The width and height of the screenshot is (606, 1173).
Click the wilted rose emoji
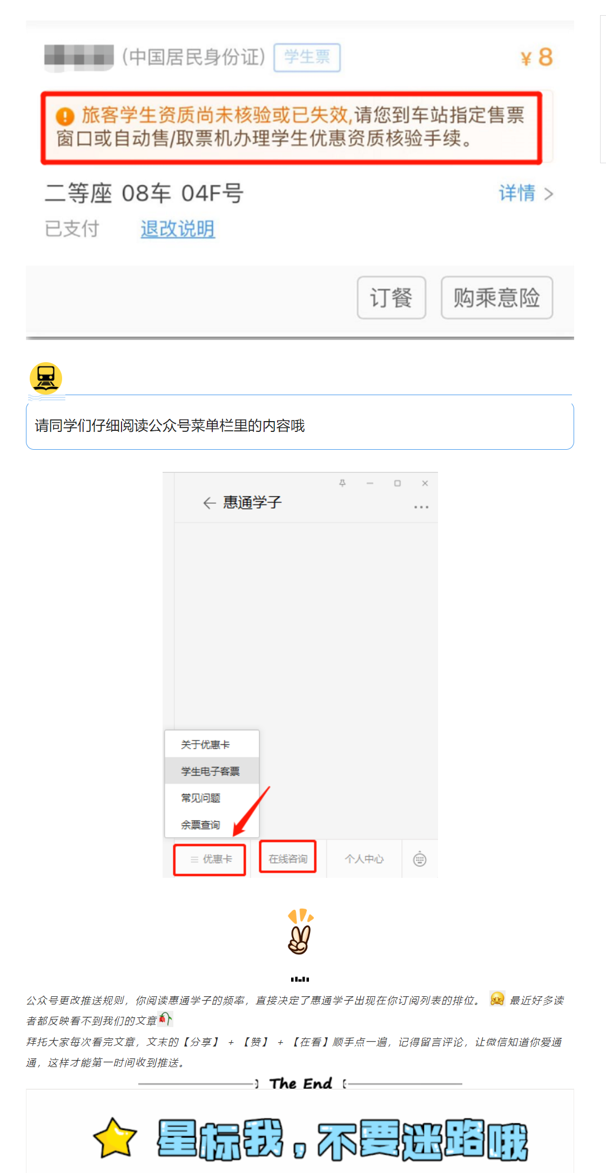coord(166,1019)
